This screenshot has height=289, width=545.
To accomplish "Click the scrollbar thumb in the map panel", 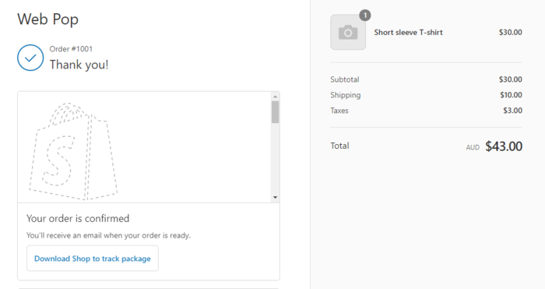I will [276, 112].
